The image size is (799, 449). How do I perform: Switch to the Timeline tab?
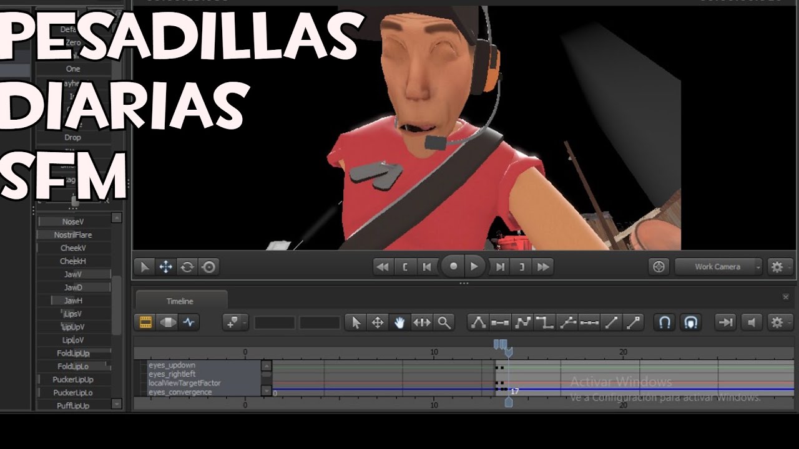click(180, 301)
